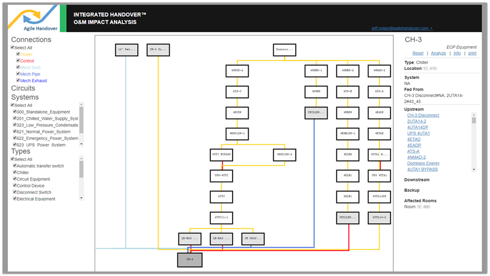Select the 2UTA14-2 diagram node

tap(379, 218)
